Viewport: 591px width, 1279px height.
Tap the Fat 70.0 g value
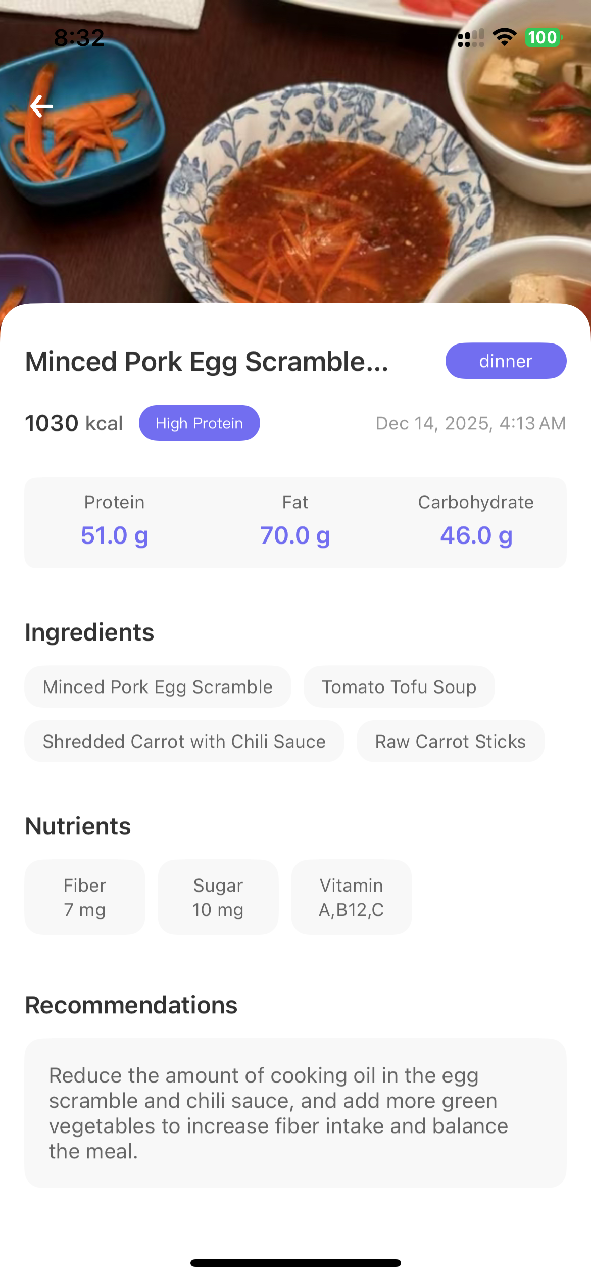tap(295, 535)
